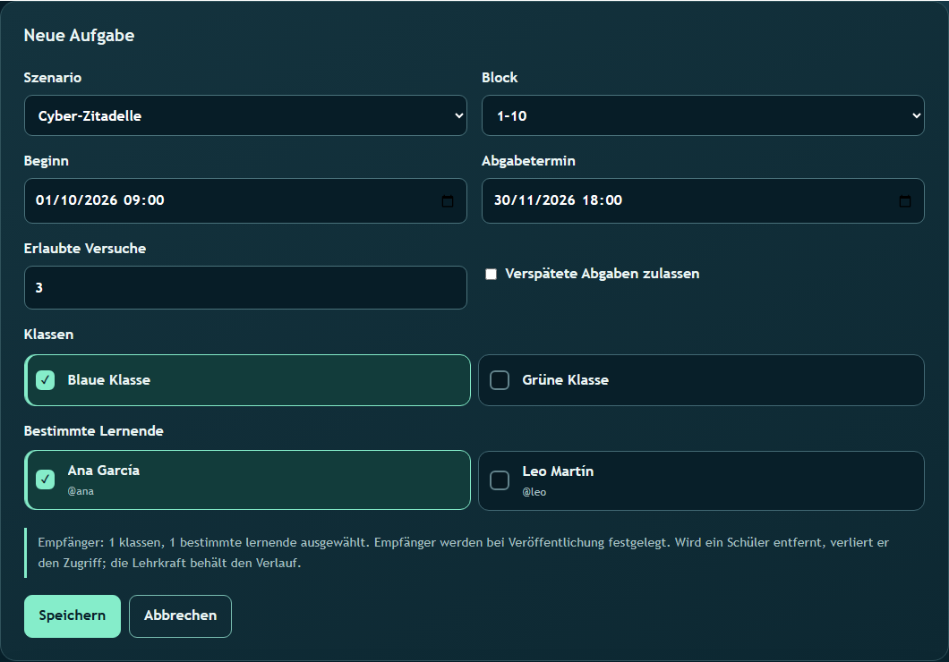949x662 pixels.
Task: Uncheck the Blaue Klasse checkbox
Action: pyautogui.click(x=46, y=380)
